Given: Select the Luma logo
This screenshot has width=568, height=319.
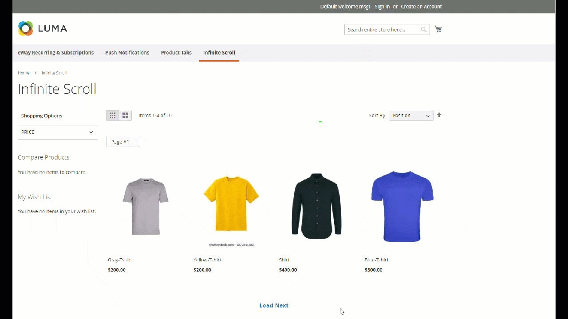Looking at the screenshot, I should coord(42,28).
